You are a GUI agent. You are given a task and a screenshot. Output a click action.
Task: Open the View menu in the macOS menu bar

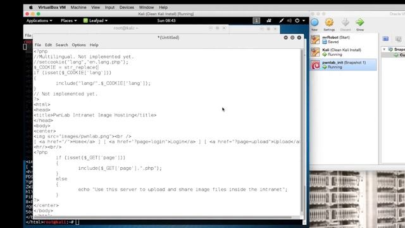tap(96, 8)
